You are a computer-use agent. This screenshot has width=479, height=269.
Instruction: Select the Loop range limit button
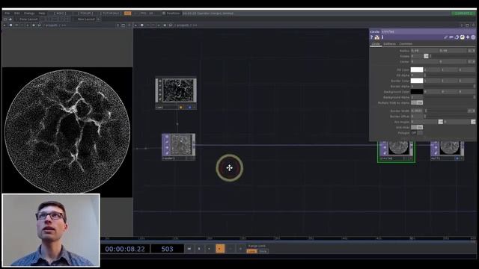(252, 251)
